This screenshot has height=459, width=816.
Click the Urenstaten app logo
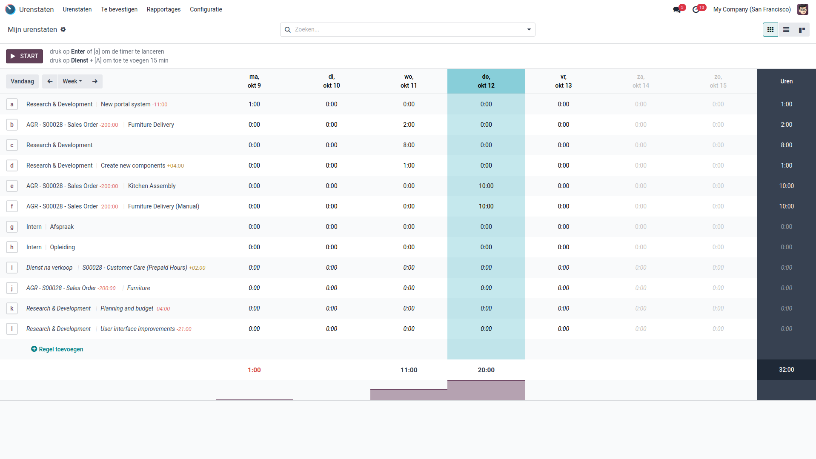coord(11,9)
